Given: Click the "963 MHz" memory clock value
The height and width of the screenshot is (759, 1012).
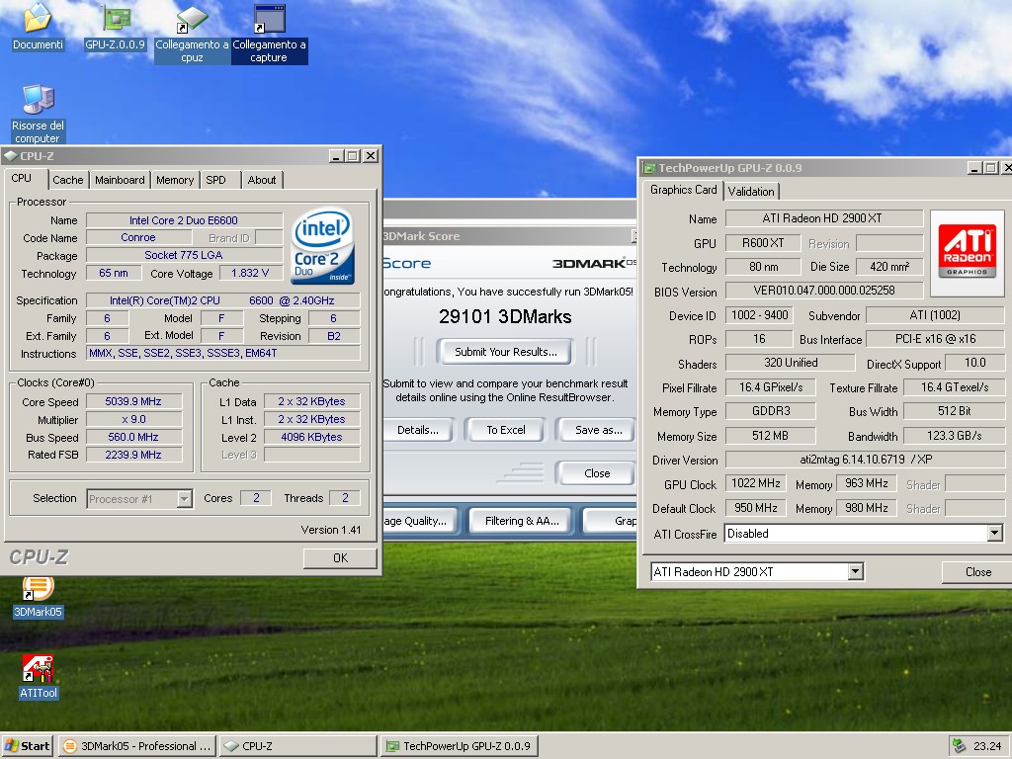Looking at the screenshot, I should 867,483.
